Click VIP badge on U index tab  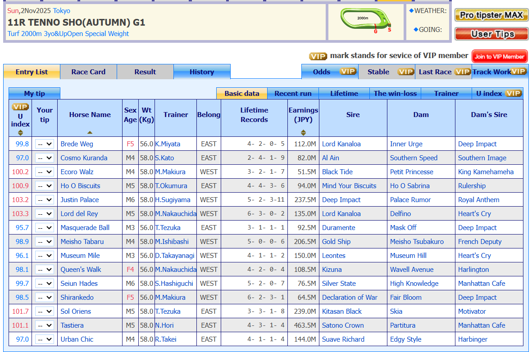[x=514, y=93]
